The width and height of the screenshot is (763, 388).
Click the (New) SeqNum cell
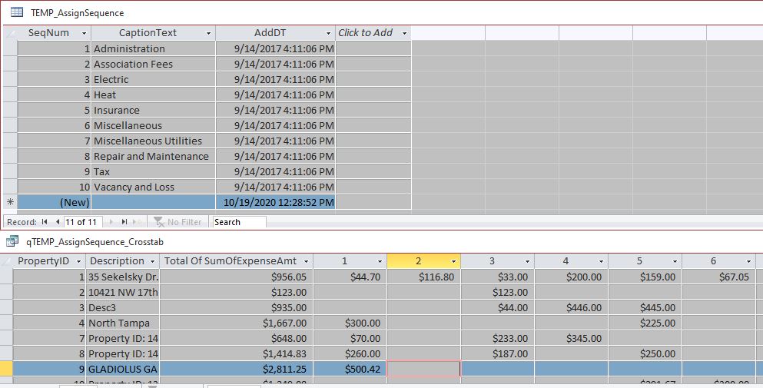(x=54, y=202)
